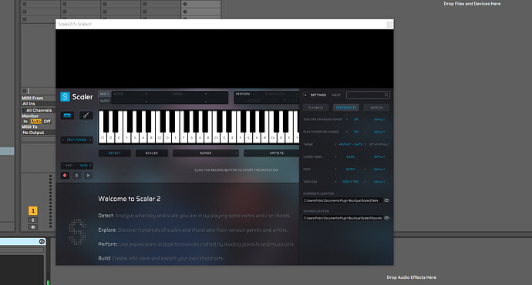Reset Font to Default
This screenshot has width=532, height=285.
[379, 169]
